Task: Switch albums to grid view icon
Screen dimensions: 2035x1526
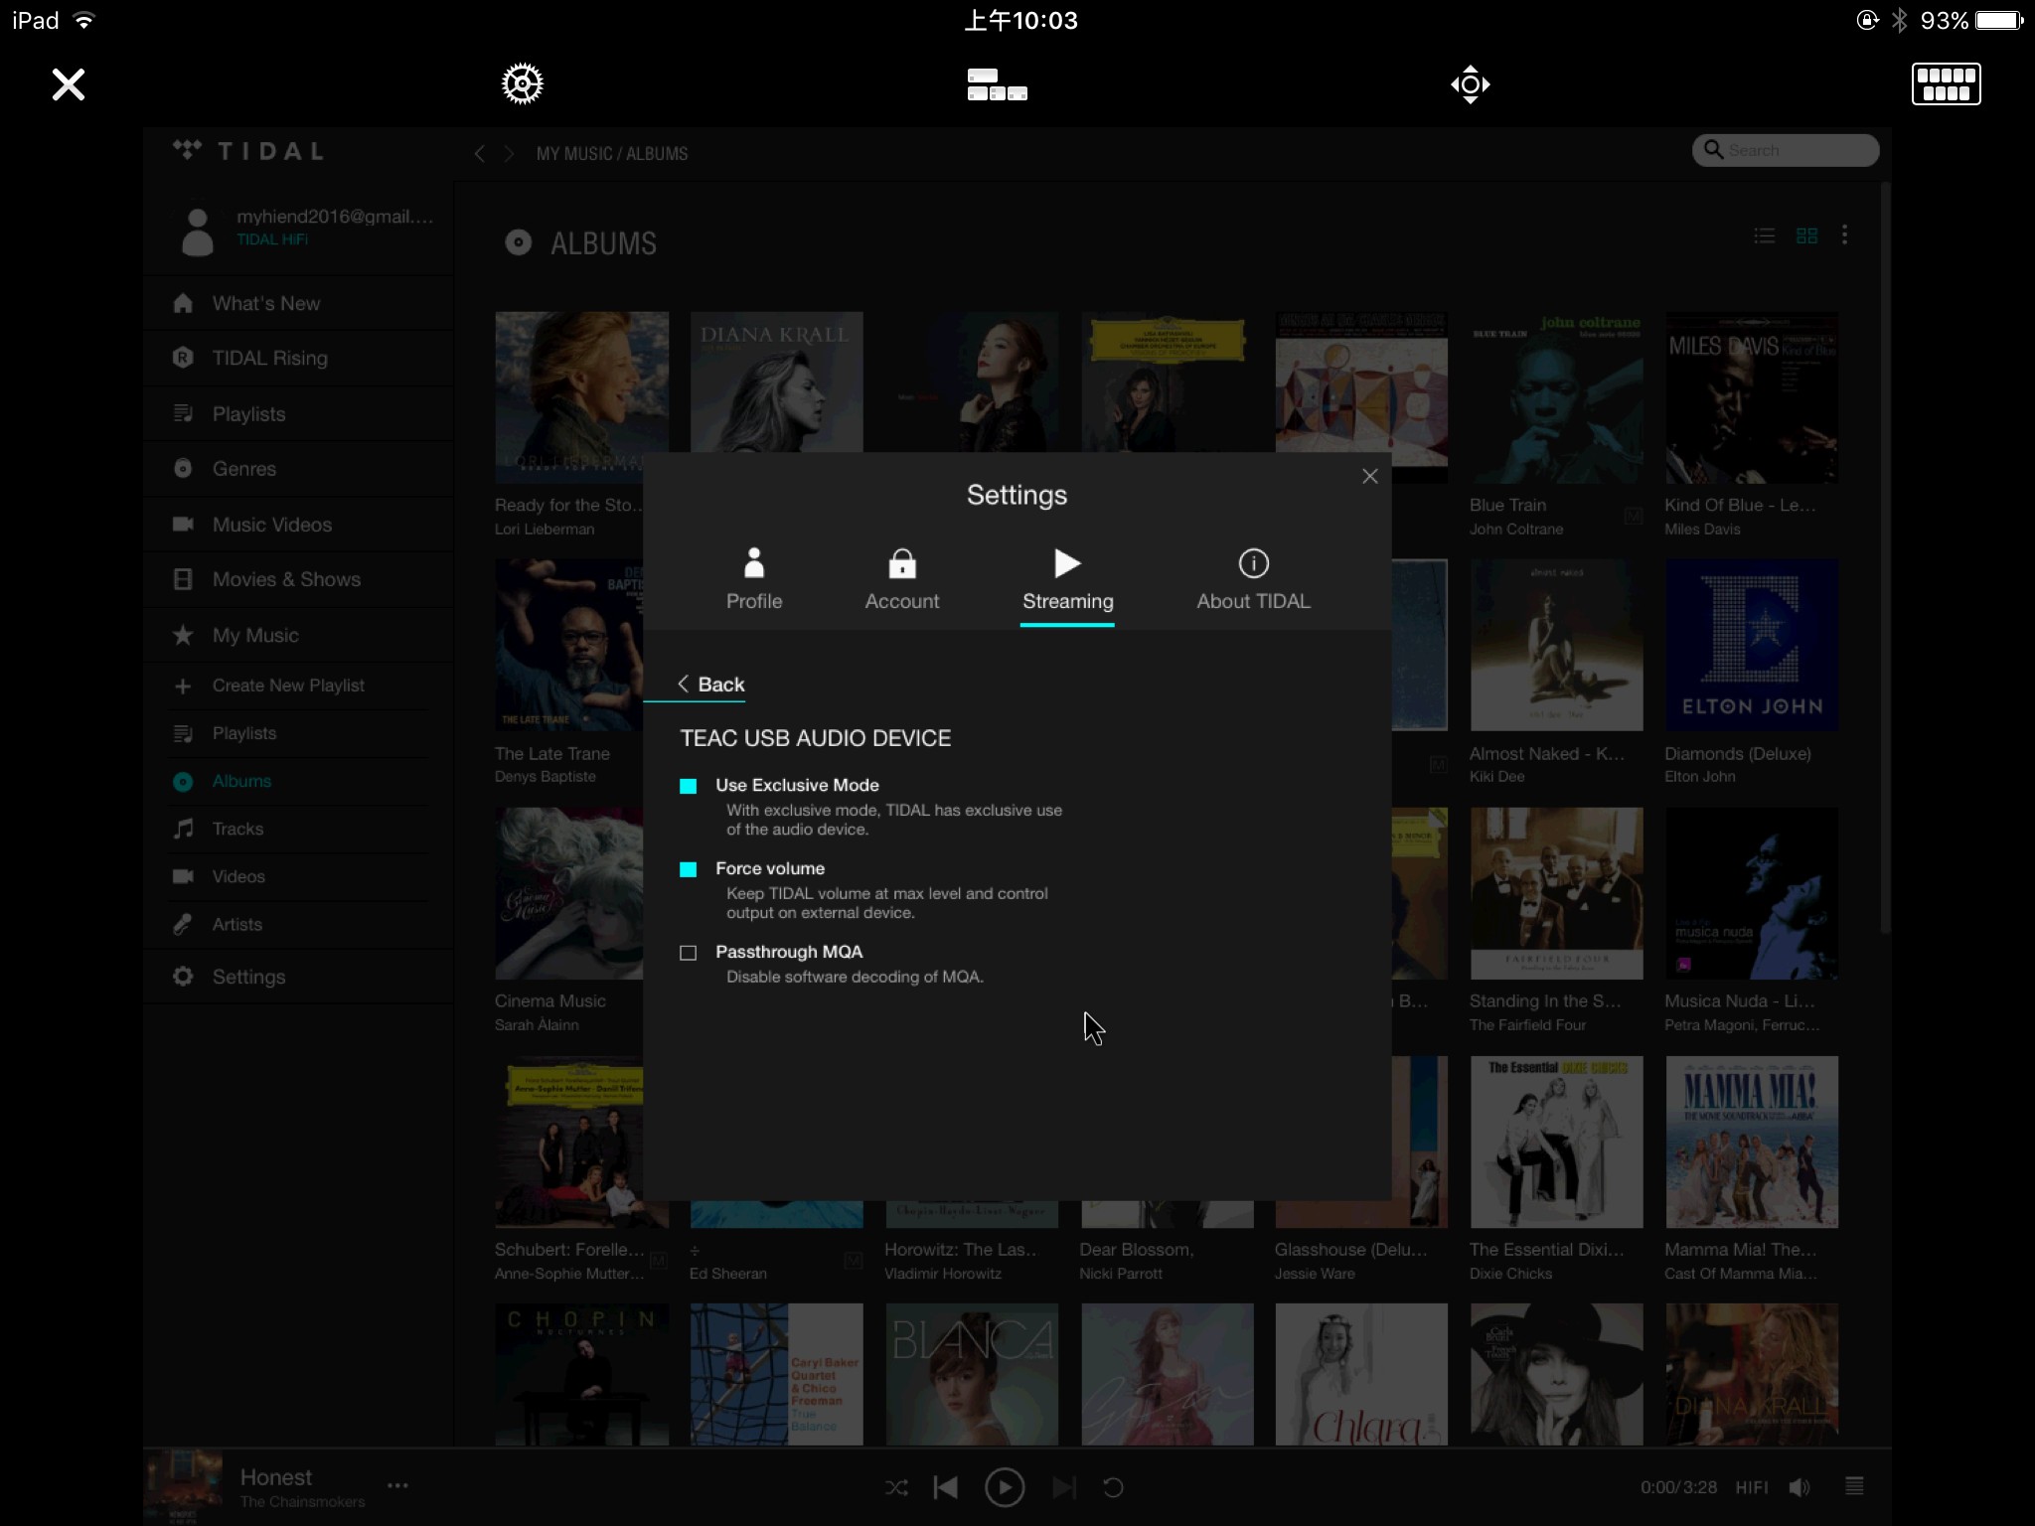Action: click(x=1806, y=235)
